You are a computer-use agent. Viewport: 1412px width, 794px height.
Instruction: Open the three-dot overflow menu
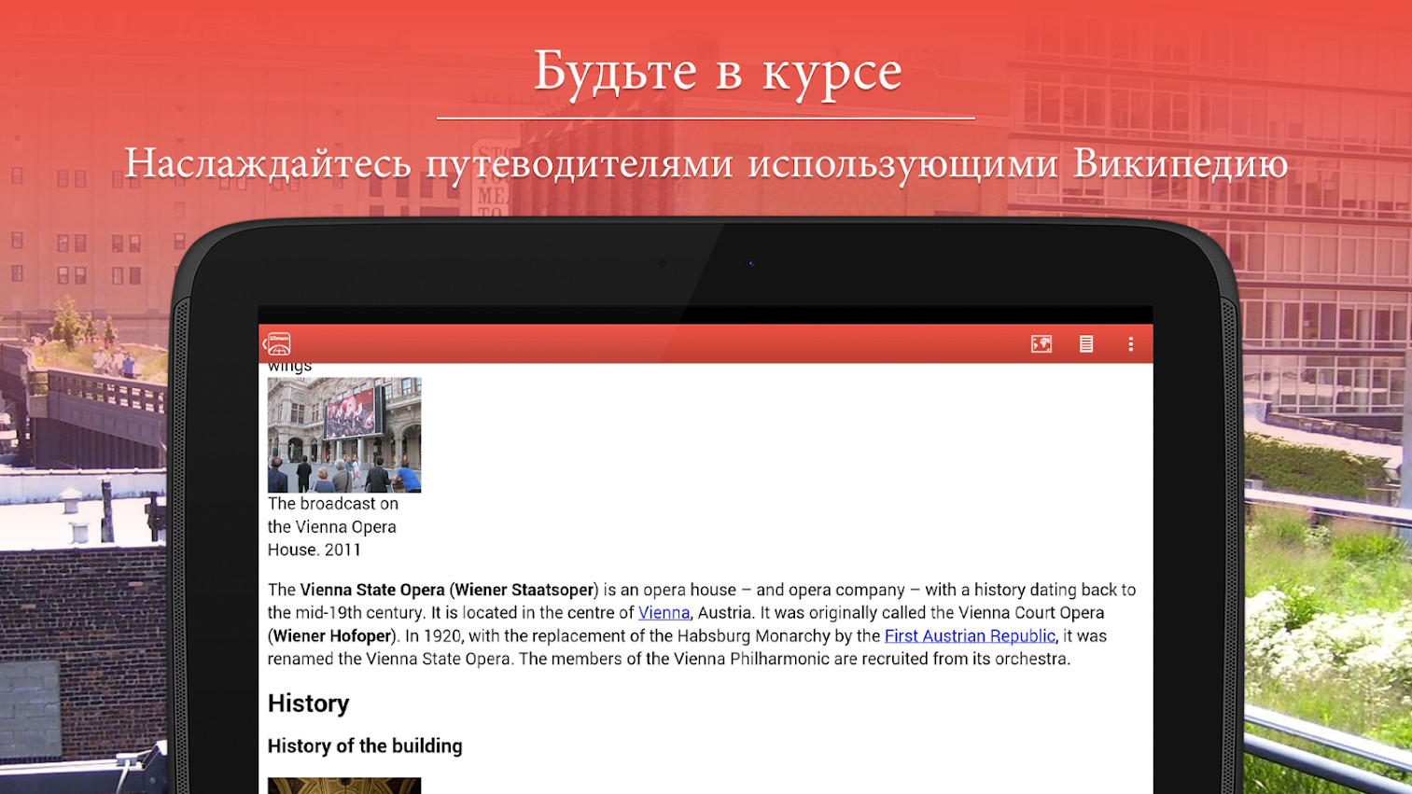click(1130, 344)
